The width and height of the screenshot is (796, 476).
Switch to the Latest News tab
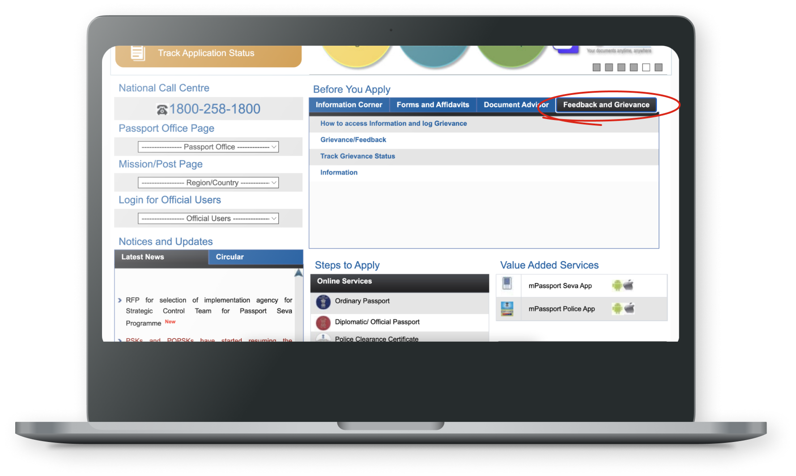pyautogui.click(x=162, y=257)
